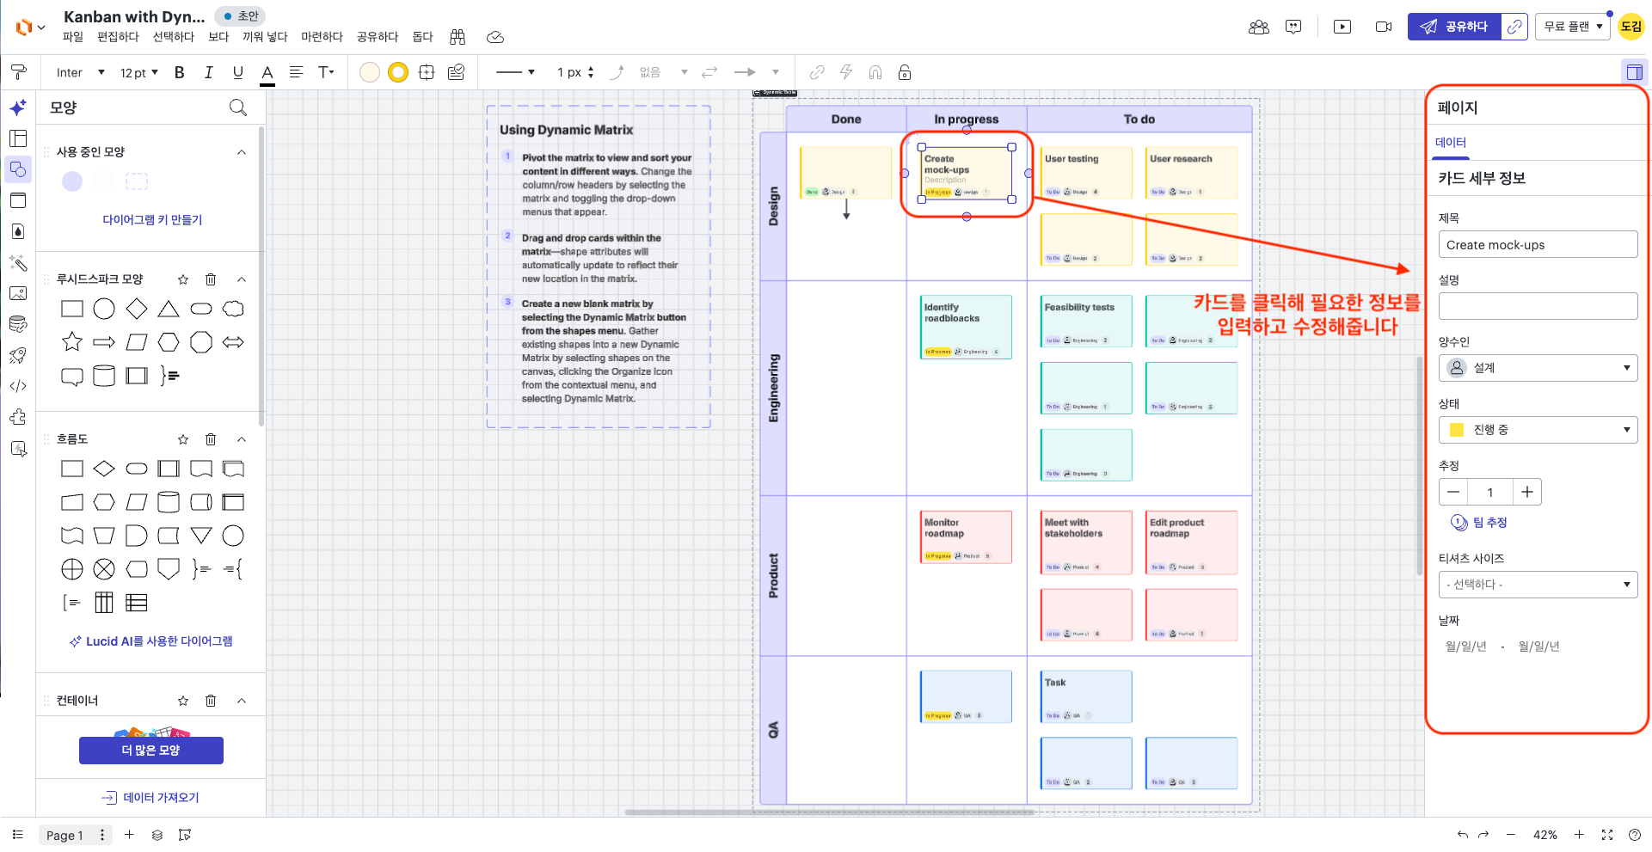Click the shape lock icon in toolbar
The width and height of the screenshot is (1652, 852).
pyautogui.click(x=904, y=72)
